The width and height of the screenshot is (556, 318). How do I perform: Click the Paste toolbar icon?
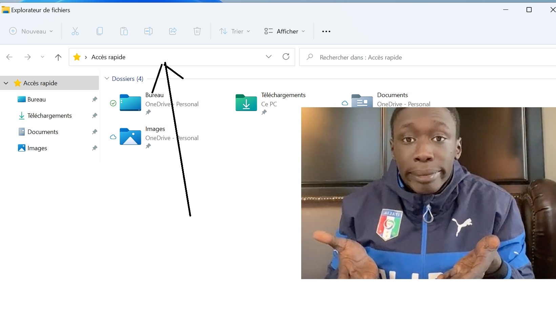pos(124,31)
